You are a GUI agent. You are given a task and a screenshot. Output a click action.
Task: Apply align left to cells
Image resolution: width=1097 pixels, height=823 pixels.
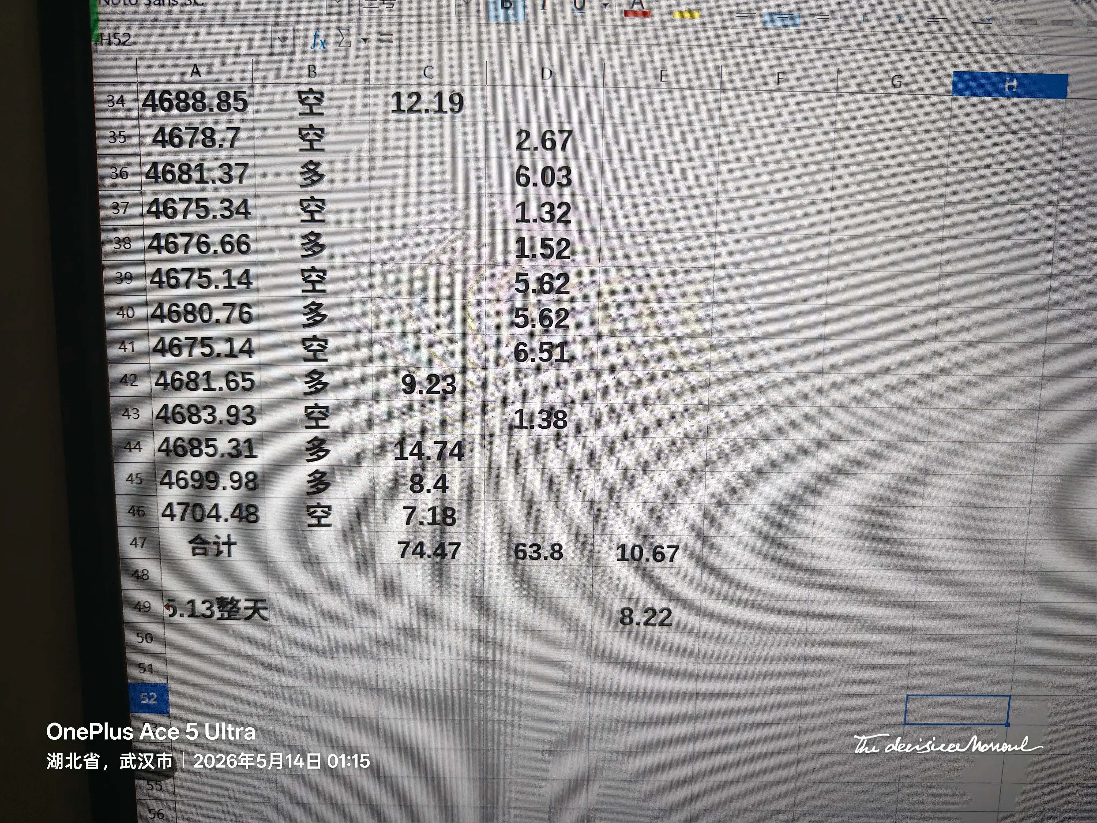[x=745, y=16]
